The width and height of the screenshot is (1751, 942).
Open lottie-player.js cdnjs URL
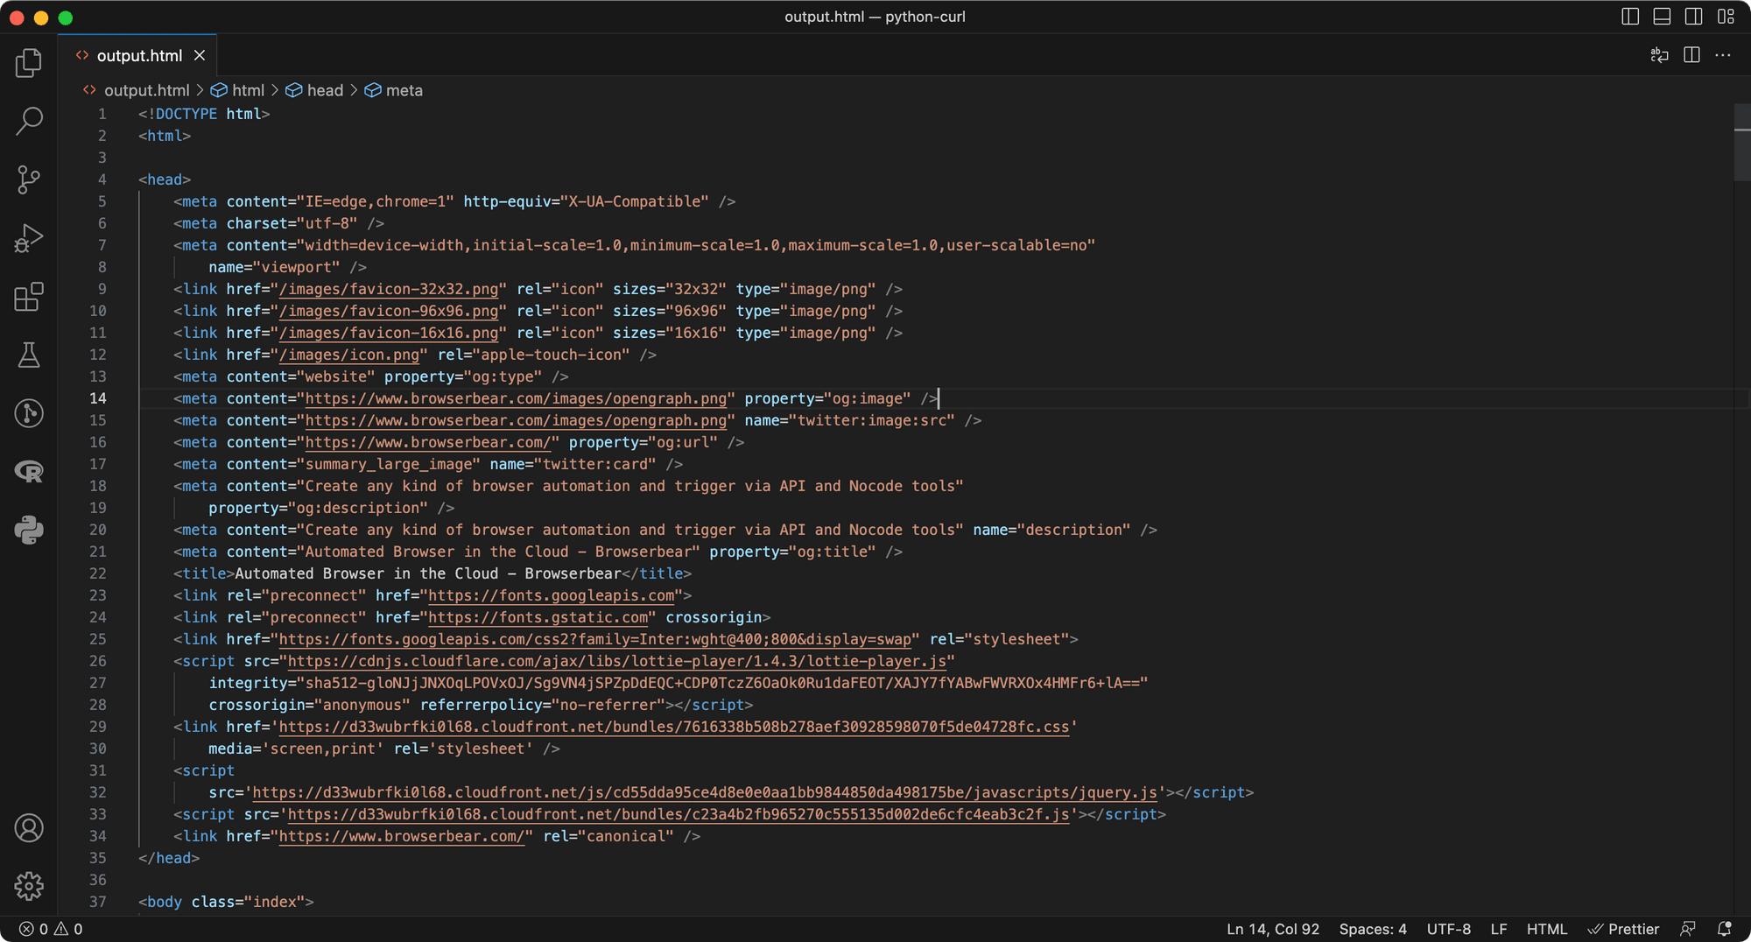pyautogui.click(x=617, y=661)
